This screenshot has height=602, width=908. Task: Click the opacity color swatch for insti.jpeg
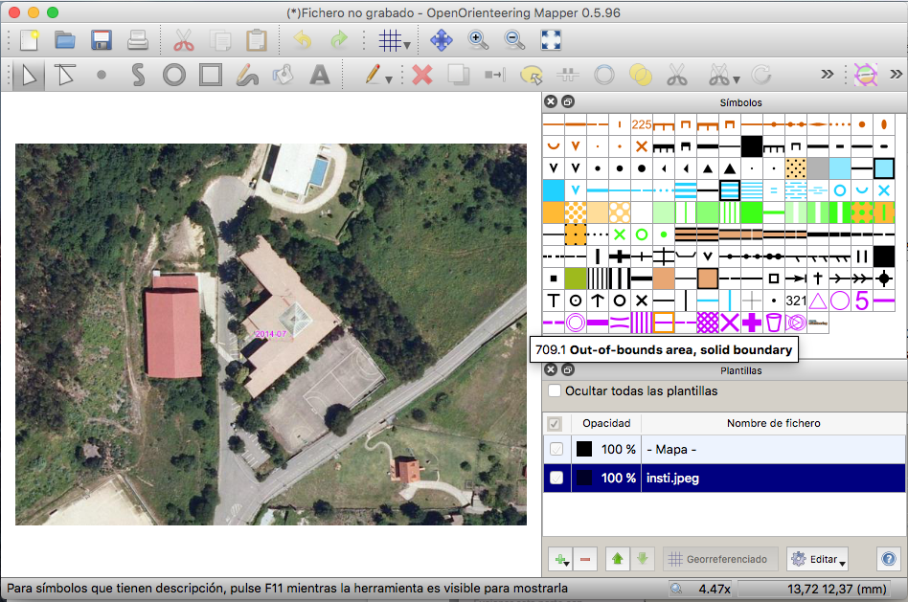pos(586,479)
